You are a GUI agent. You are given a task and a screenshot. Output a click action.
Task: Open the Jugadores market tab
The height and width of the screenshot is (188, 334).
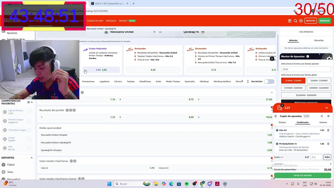point(104,81)
